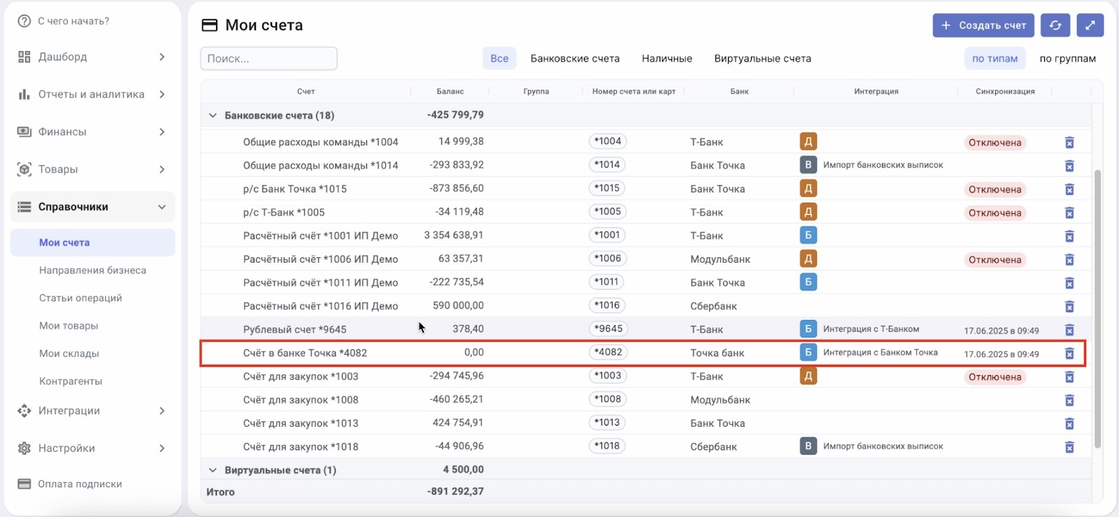Select по типам grouping toggle
This screenshot has width=1119, height=517.
(x=995, y=59)
